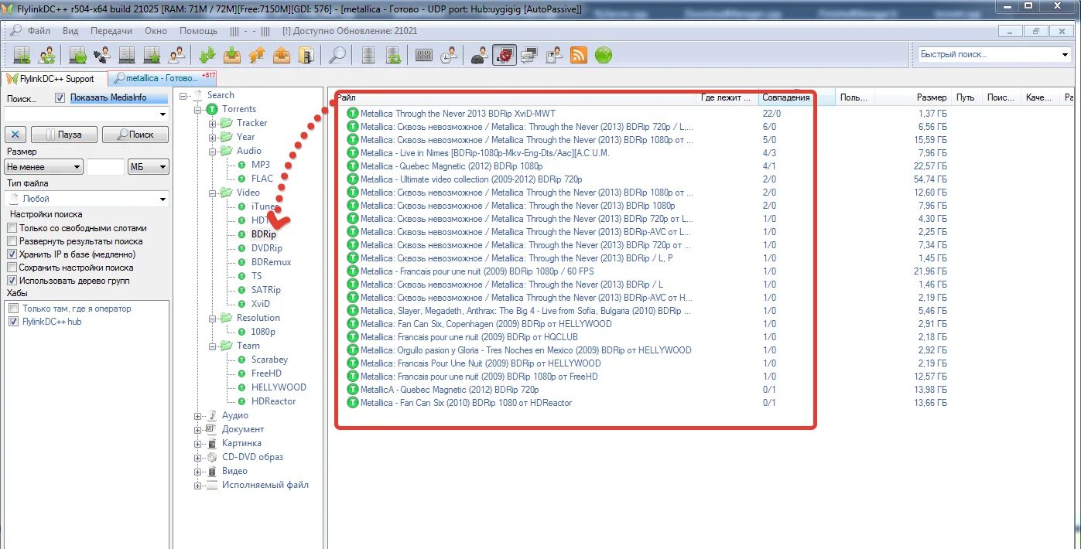Open the Передачи menu
Image resolution: width=1081 pixels, height=549 pixels.
tap(111, 31)
